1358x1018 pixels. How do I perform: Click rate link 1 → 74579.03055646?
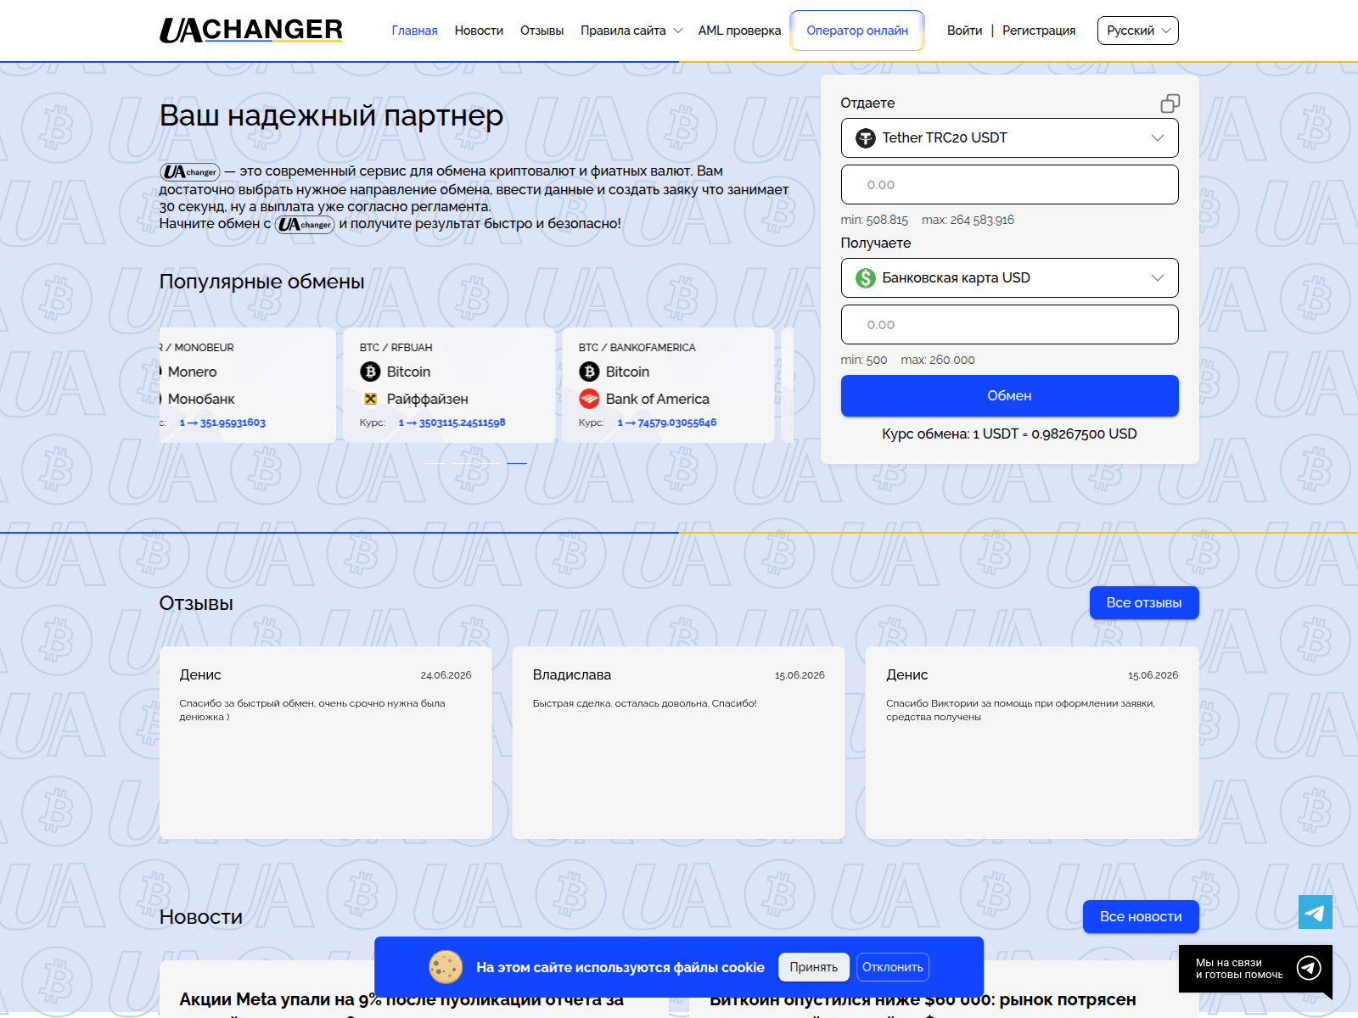pos(667,422)
